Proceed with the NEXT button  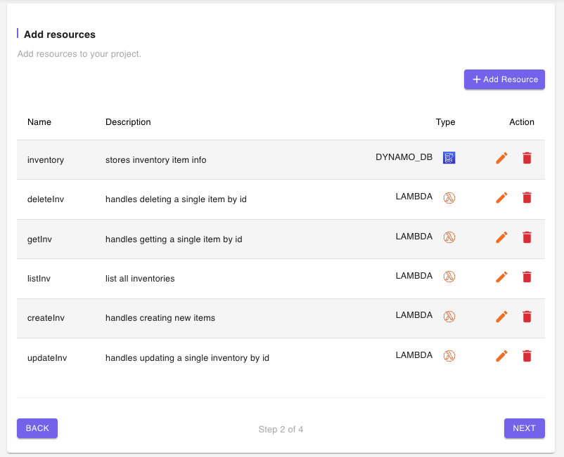(524, 428)
